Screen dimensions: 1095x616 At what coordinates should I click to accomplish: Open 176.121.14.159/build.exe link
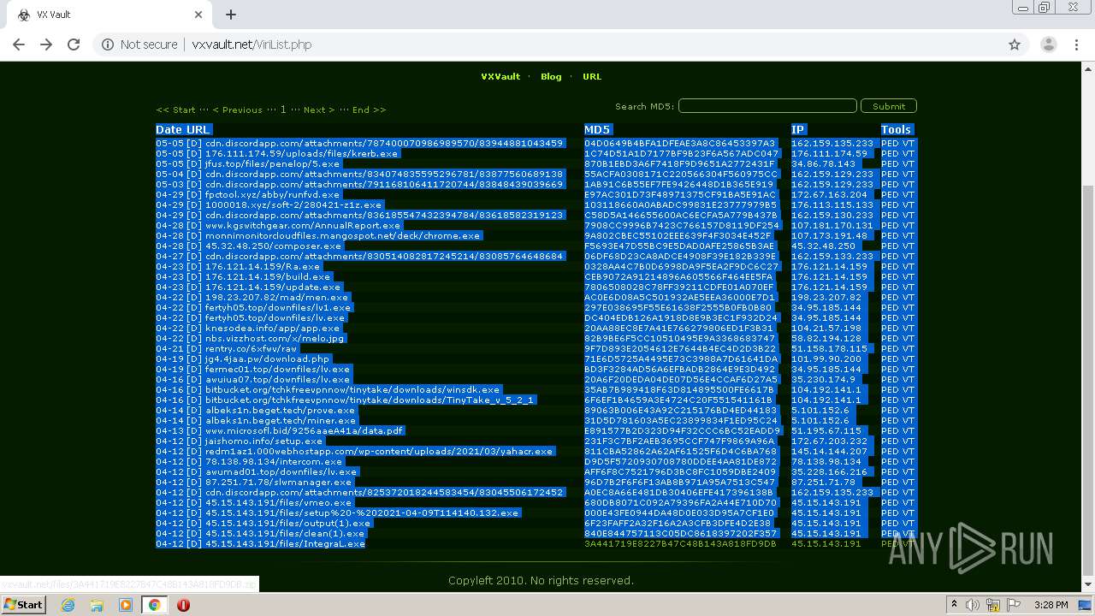pyautogui.click(x=268, y=276)
